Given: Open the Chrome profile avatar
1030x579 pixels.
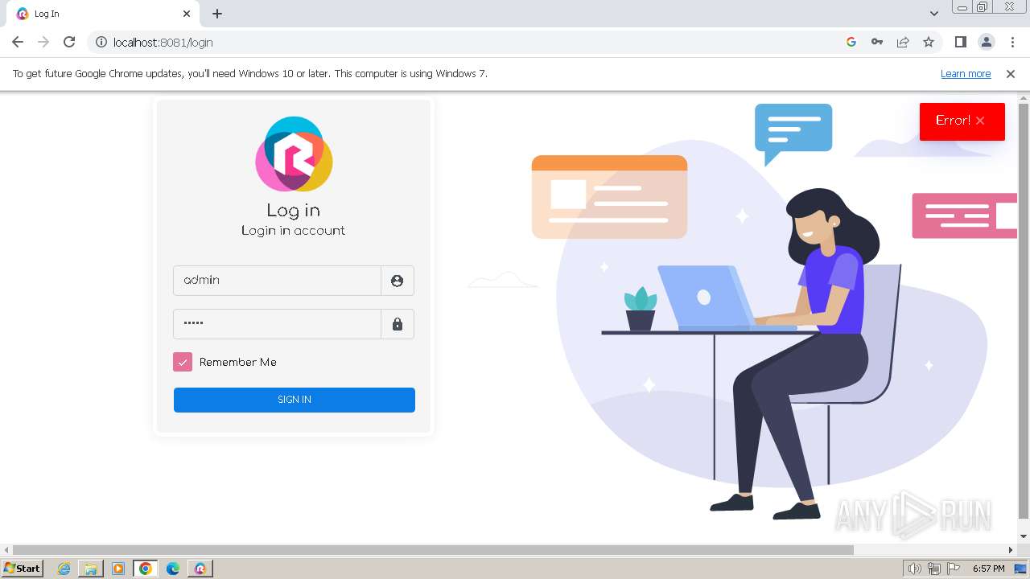Looking at the screenshot, I should [987, 42].
